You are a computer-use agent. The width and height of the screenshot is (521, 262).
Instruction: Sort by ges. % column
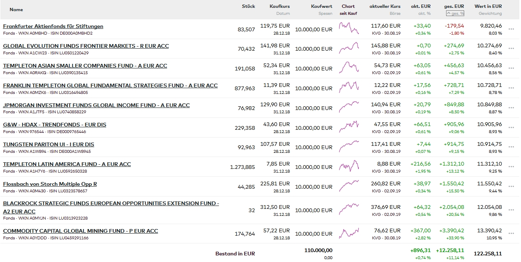point(455,14)
